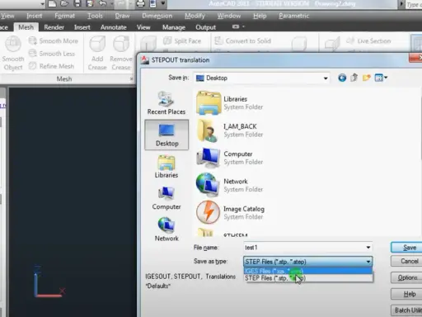This screenshot has height=317, width=422.
Task: Select Recent Places in sidebar
Action: click(166, 103)
